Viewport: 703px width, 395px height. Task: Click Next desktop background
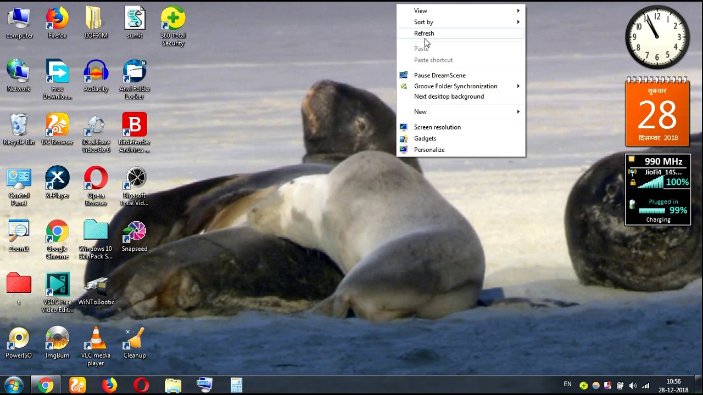pyautogui.click(x=449, y=96)
